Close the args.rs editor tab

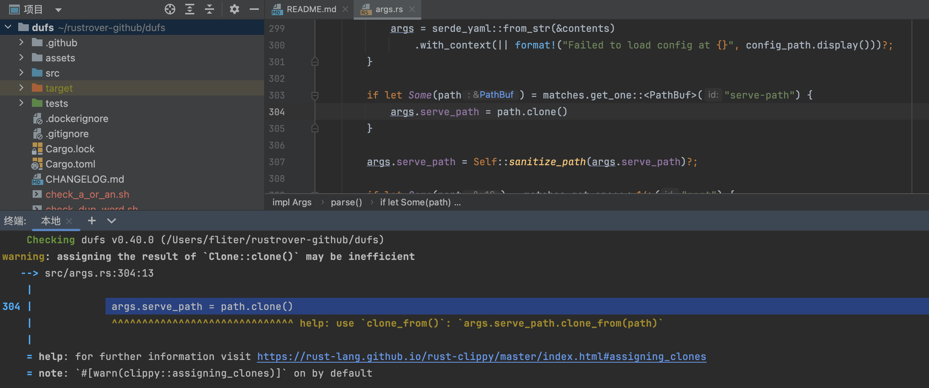click(x=413, y=9)
